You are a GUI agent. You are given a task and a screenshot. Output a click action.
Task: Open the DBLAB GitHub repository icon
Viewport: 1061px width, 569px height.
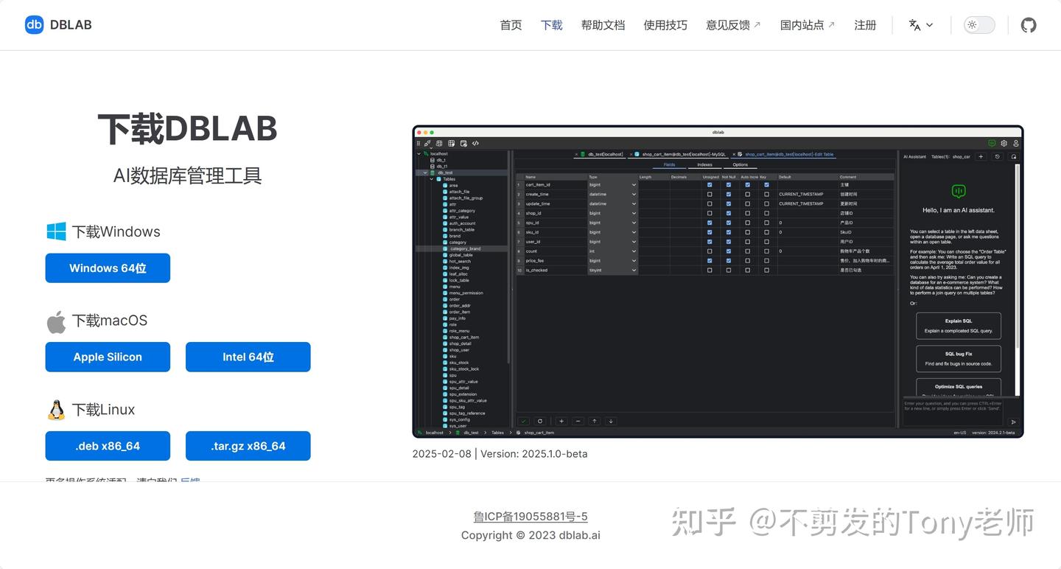[x=1029, y=24]
